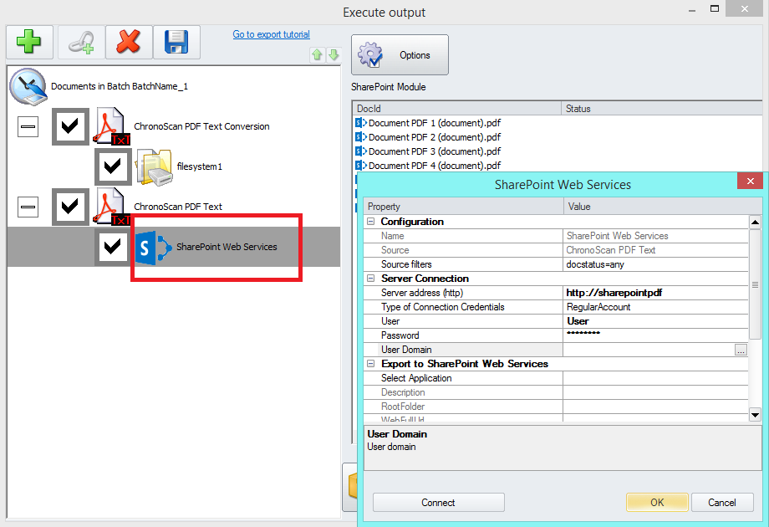
Task: Select Document PDF 2 (document).pdf row
Action: click(435, 137)
